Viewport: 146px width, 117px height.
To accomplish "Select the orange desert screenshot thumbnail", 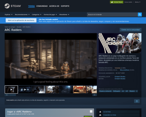I will point(80,90).
